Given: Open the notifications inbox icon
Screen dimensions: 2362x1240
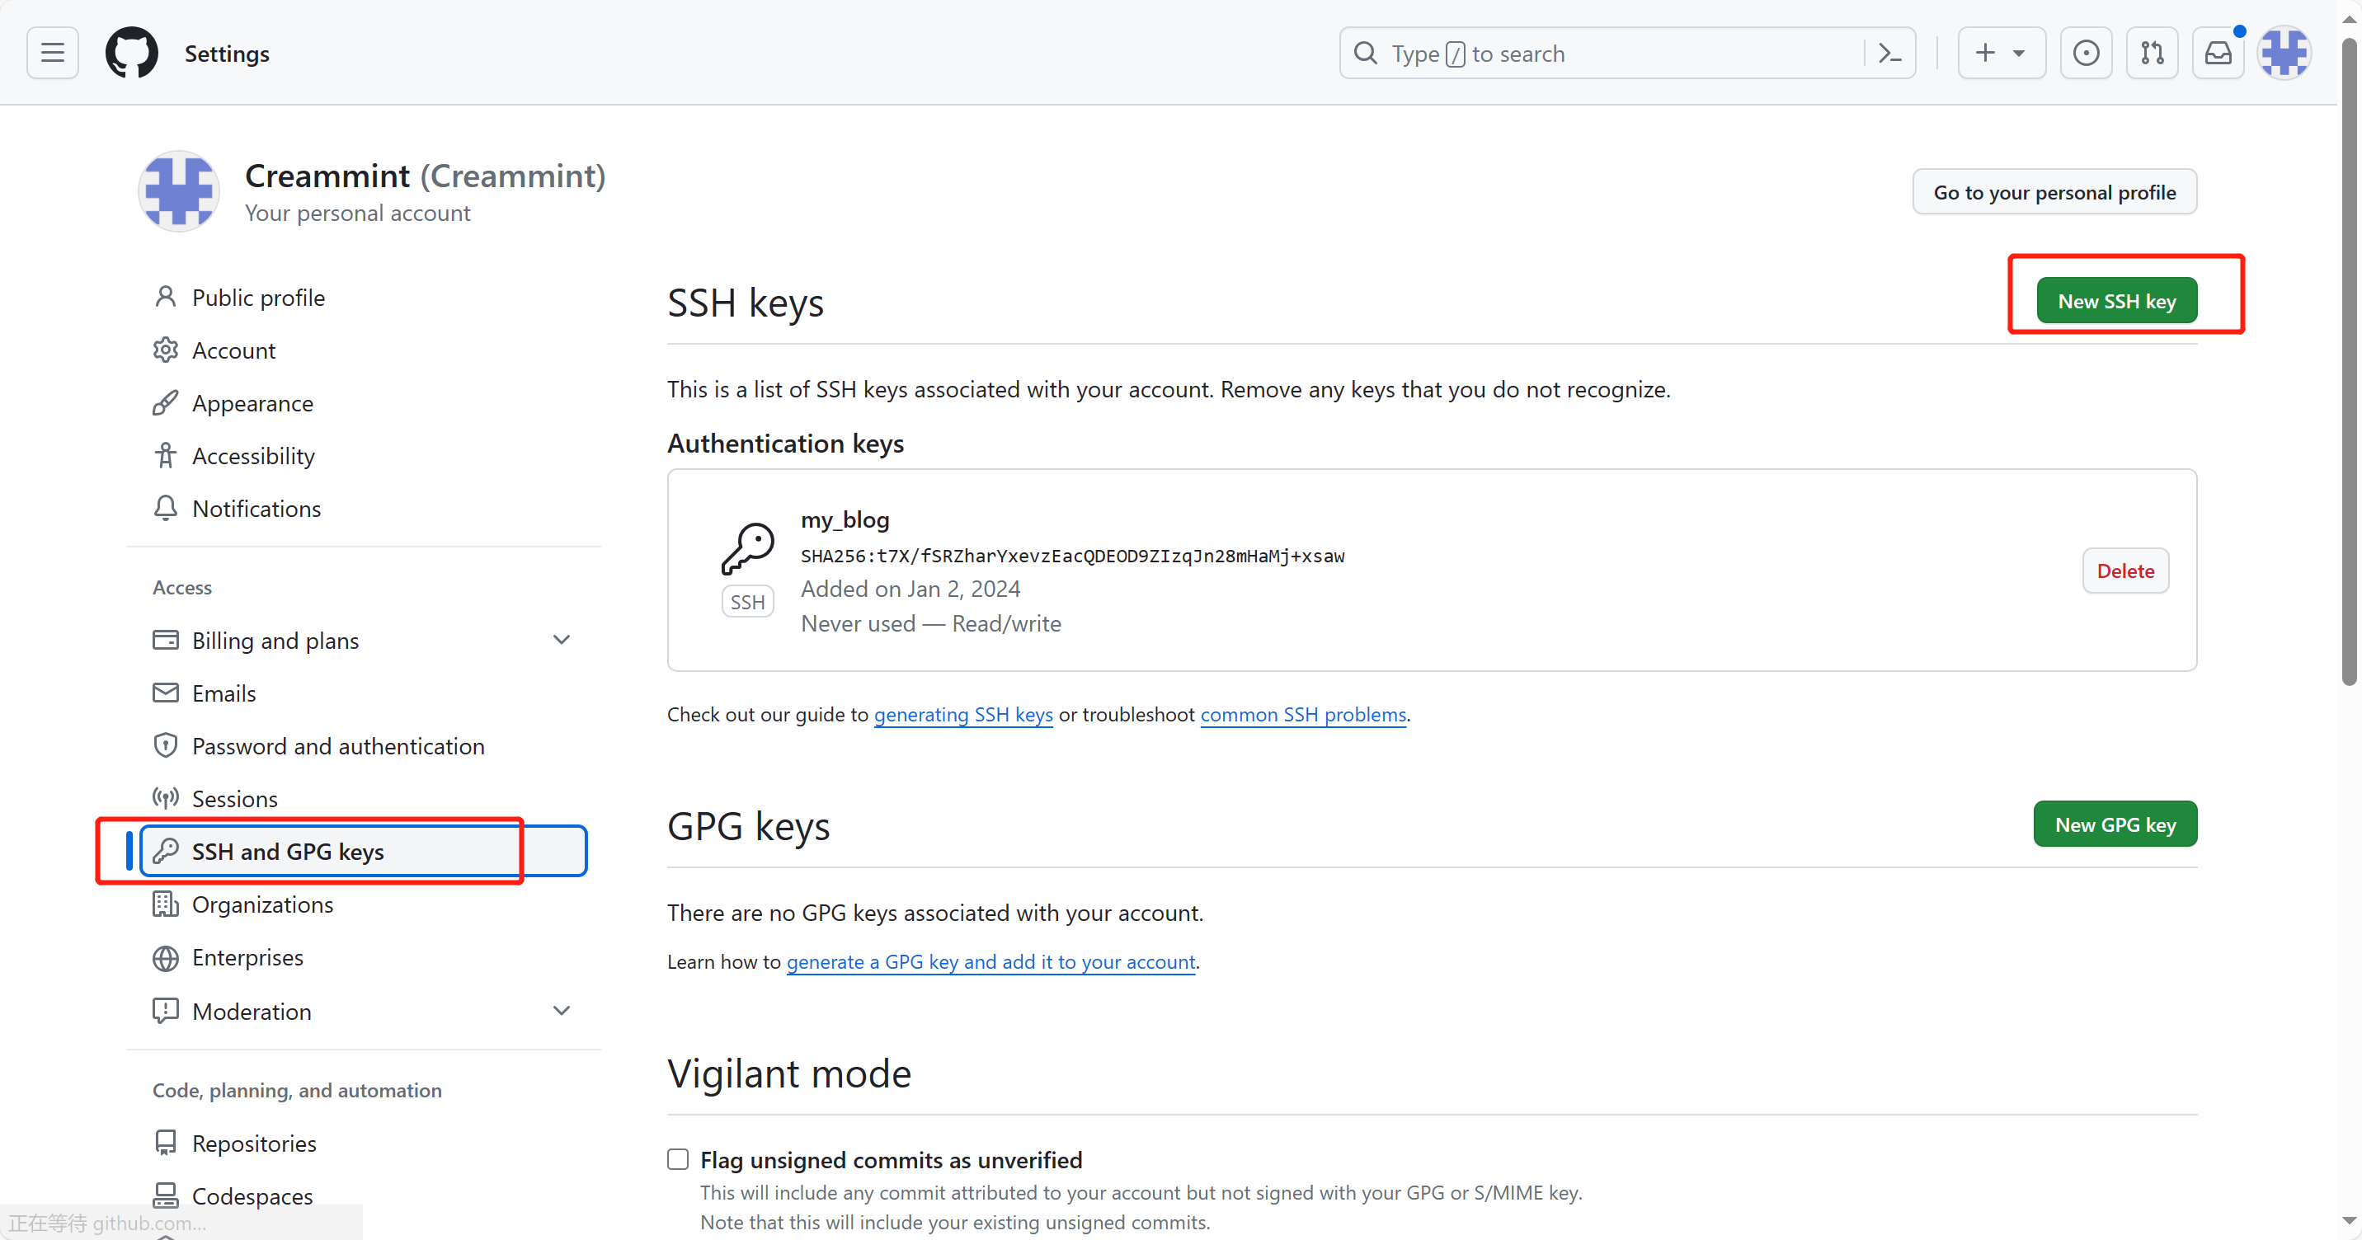Looking at the screenshot, I should click(2218, 53).
